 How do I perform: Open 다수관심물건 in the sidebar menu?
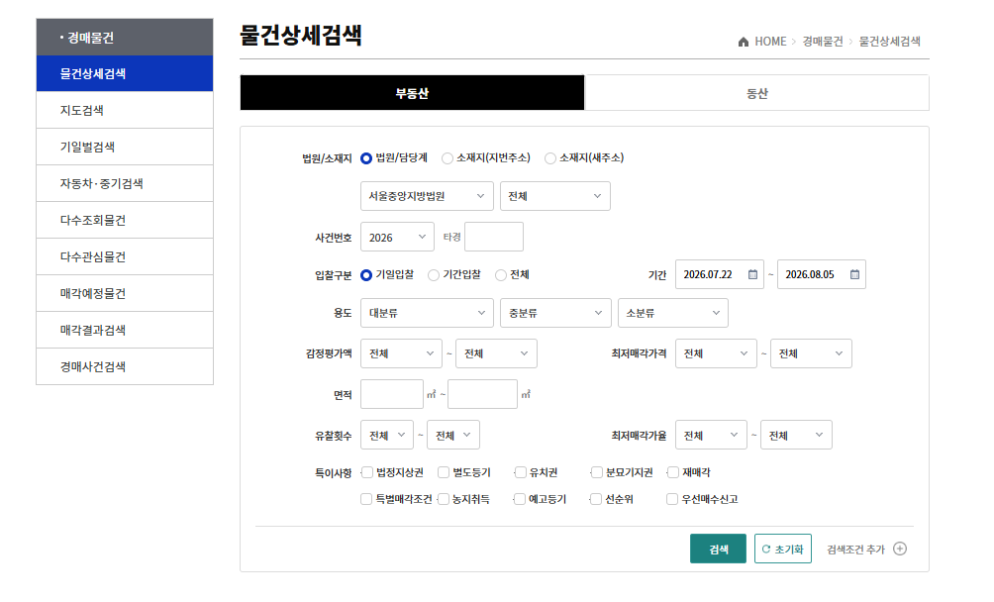click(125, 256)
